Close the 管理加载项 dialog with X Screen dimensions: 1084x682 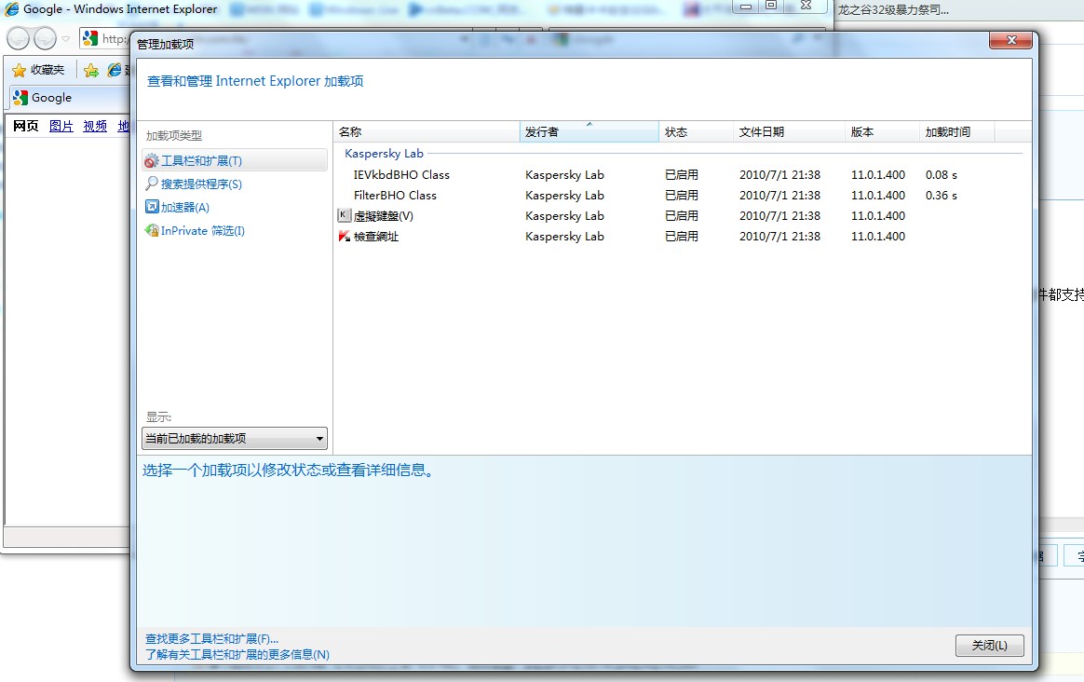point(1010,40)
